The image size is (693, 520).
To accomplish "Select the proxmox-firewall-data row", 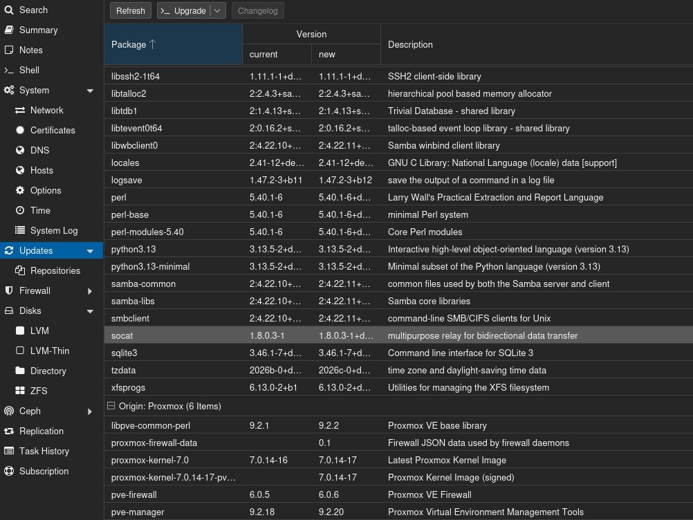I will (x=398, y=443).
